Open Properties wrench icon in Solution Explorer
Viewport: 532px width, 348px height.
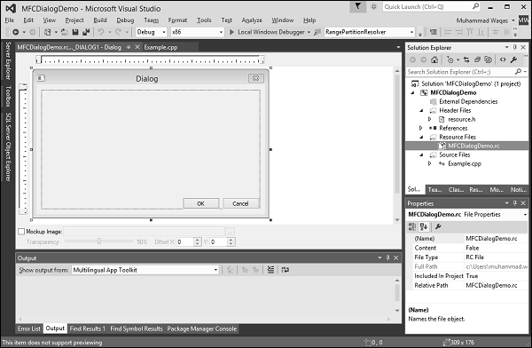click(514, 59)
